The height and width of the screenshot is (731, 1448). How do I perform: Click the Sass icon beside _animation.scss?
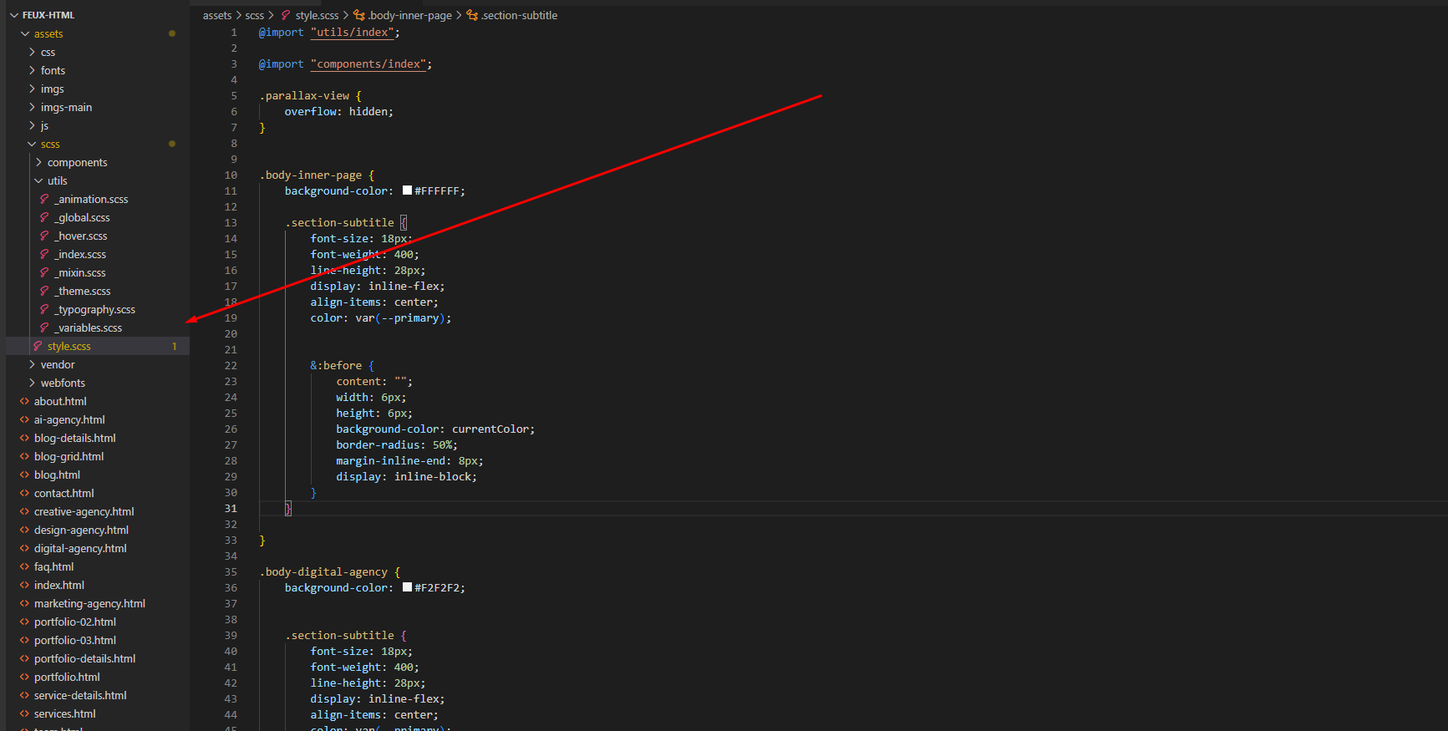point(44,199)
